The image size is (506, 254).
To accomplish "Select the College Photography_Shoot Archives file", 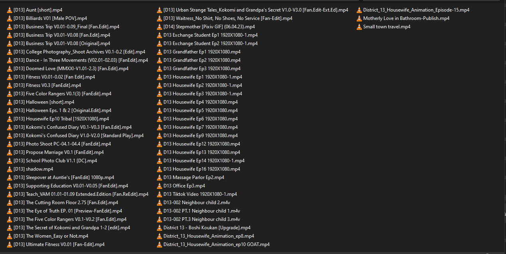I will [x=79, y=52].
